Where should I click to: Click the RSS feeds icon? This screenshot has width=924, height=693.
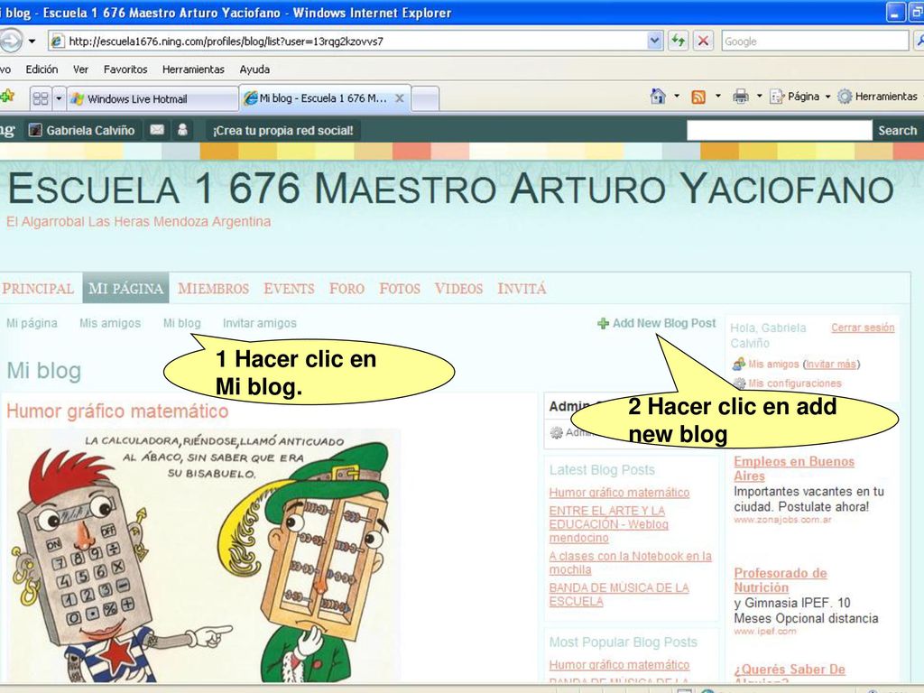click(698, 97)
